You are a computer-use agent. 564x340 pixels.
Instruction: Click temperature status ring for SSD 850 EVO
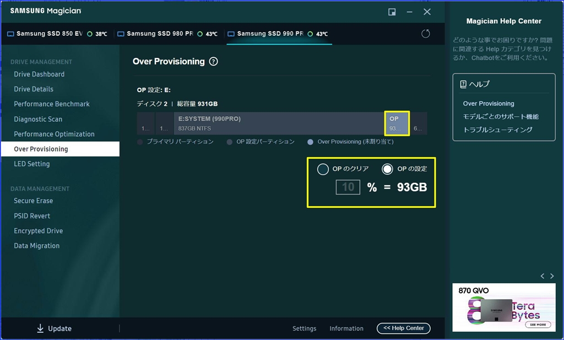click(90, 34)
